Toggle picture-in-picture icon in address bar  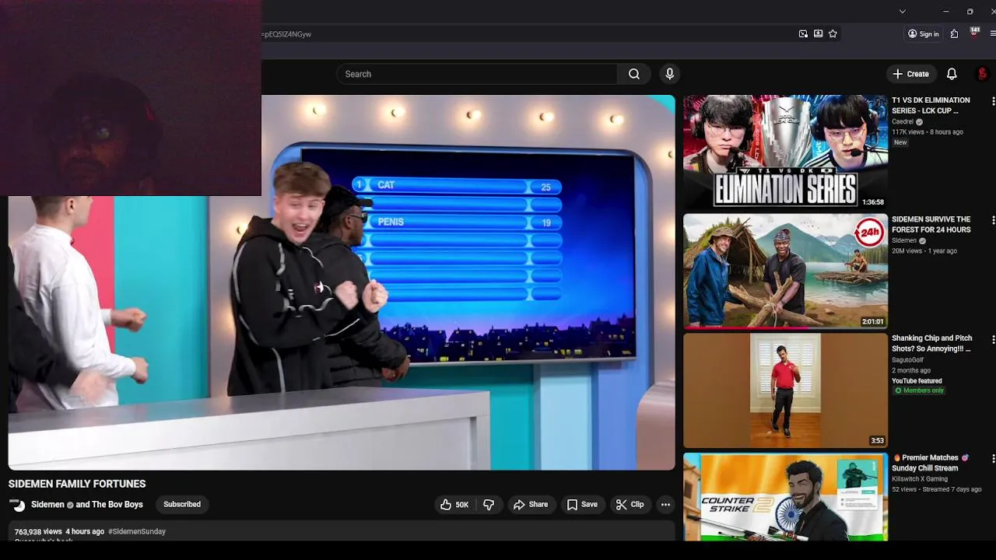pyautogui.click(x=803, y=33)
